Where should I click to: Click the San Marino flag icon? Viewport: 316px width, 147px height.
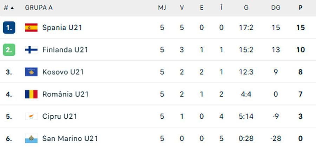coord(31,139)
